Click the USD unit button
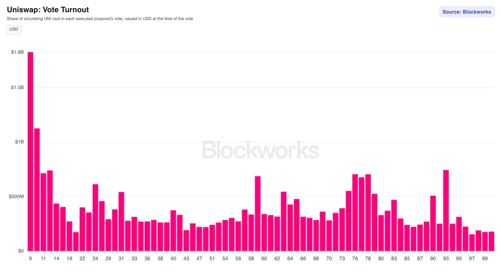The height and width of the screenshot is (275, 501). click(x=14, y=30)
